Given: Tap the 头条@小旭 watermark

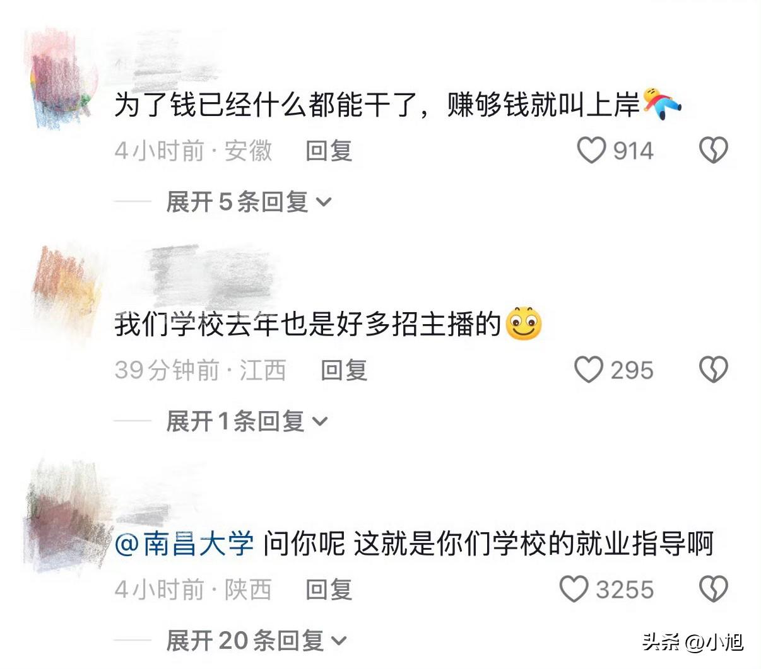Looking at the screenshot, I should point(693,643).
